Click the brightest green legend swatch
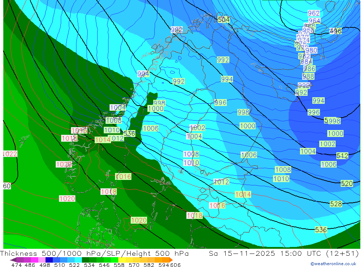This screenshot has height=267, width=364. [x=115, y=260]
